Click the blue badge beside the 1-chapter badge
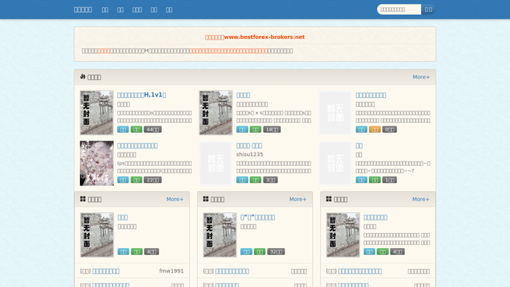The width and height of the screenshot is (510, 287). tap(361, 180)
